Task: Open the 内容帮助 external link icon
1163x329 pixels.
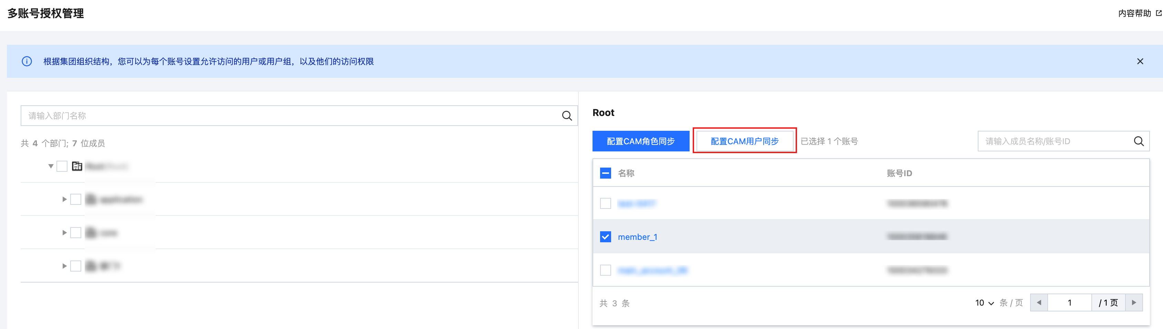Action: coord(1159,13)
